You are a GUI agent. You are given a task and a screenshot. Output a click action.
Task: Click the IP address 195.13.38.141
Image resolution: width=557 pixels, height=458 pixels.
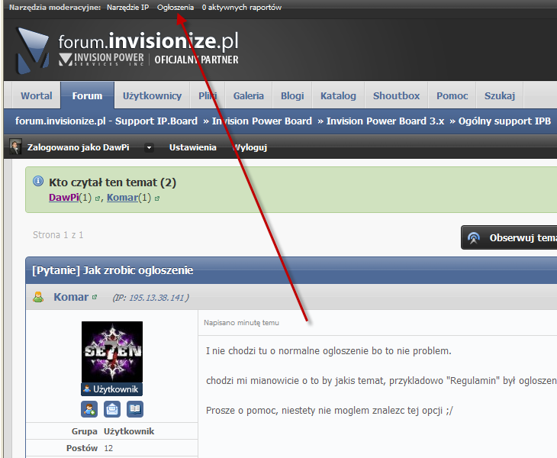tap(156, 298)
